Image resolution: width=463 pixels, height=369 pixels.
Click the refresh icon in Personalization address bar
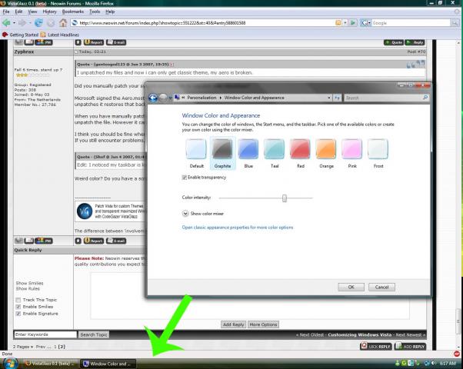tap(337, 98)
